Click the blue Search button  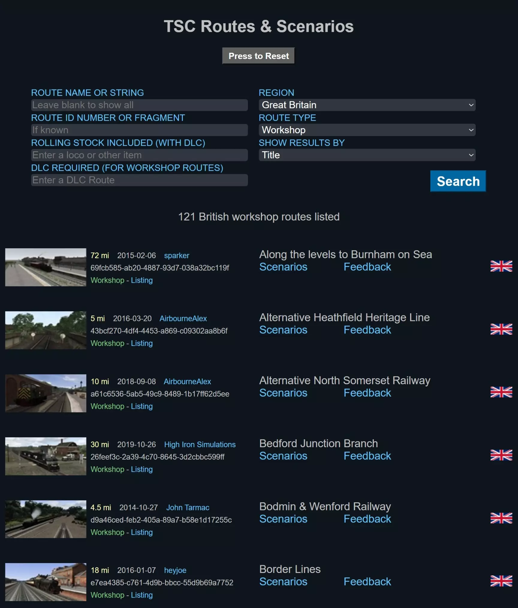pyautogui.click(x=458, y=181)
